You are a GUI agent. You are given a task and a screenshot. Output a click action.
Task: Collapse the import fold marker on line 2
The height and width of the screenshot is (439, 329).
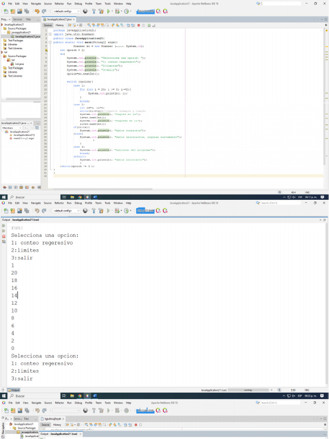pos(50,34)
